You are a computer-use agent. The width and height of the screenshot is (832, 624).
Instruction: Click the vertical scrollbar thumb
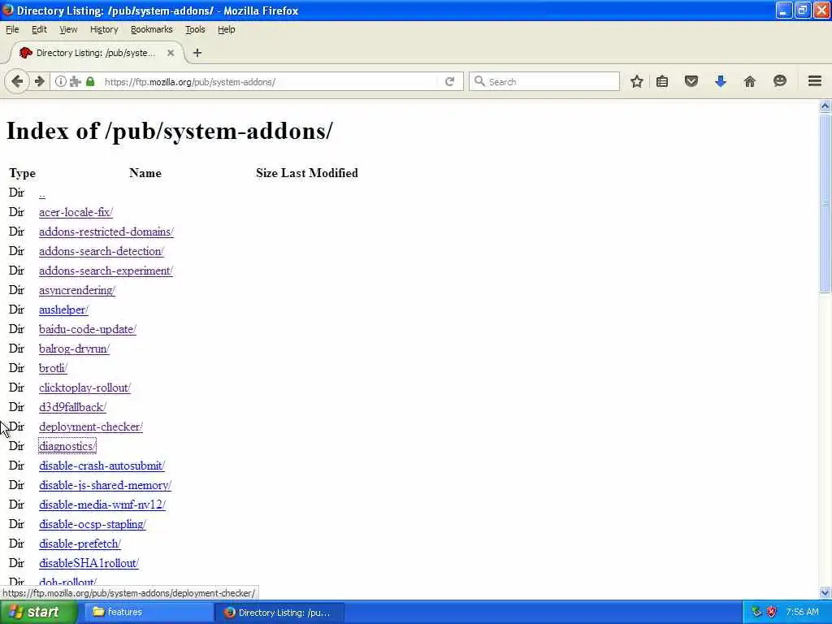pyautogui.click(x=825, y=202)
